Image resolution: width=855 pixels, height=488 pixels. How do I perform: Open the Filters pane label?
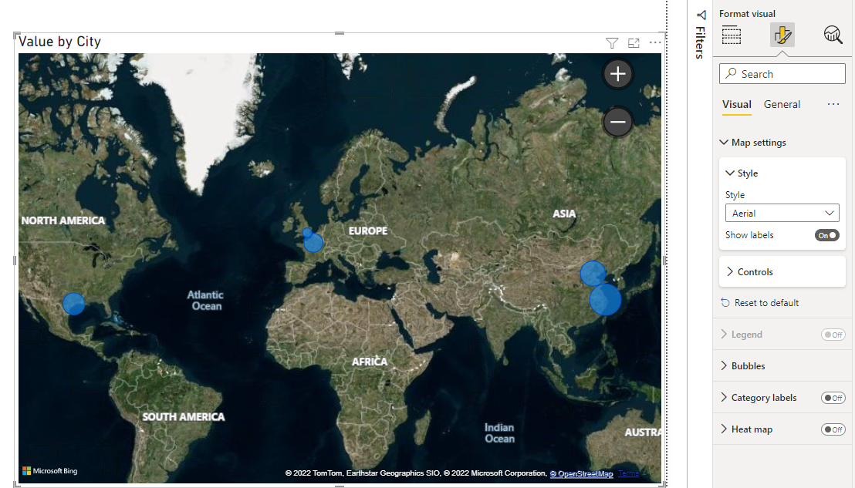point(701,42)
